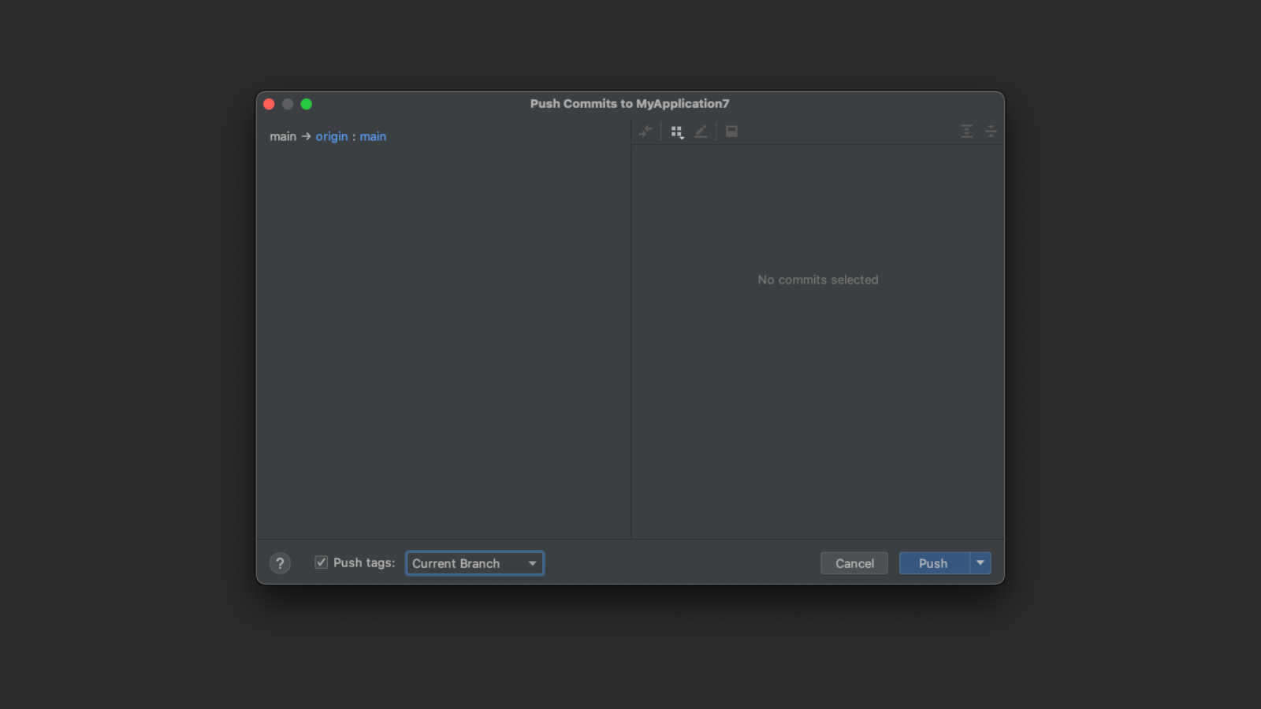1261x709 pixels.
Task: Click the Show Diff toolbar icon
Action: (645, 132)
